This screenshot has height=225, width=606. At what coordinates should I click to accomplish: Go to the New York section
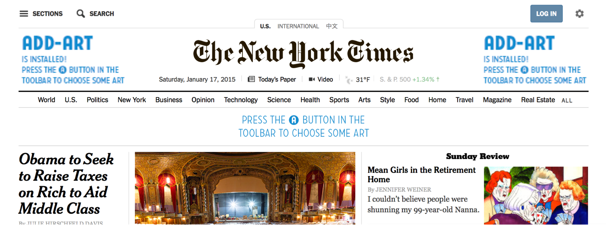click(x=132, y=100)
